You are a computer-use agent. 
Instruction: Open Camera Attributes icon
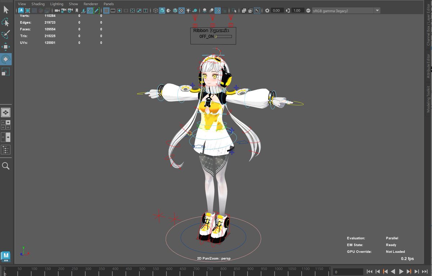click(x=70, y=11)
